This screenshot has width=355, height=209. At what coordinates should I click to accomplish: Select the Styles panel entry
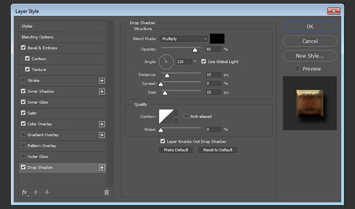click(62, 26)
